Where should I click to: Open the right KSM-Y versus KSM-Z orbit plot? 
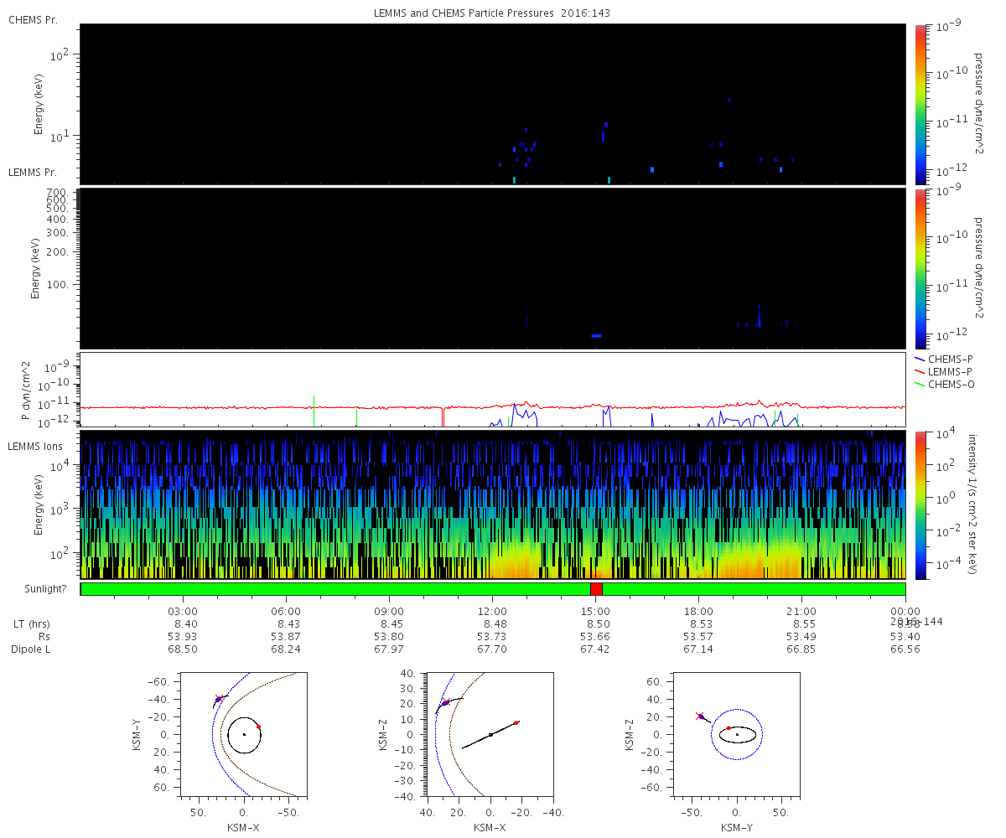pyautogui.click(x=737, y=733)
